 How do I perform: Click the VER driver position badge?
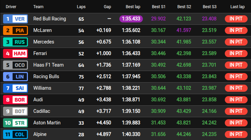15,19
